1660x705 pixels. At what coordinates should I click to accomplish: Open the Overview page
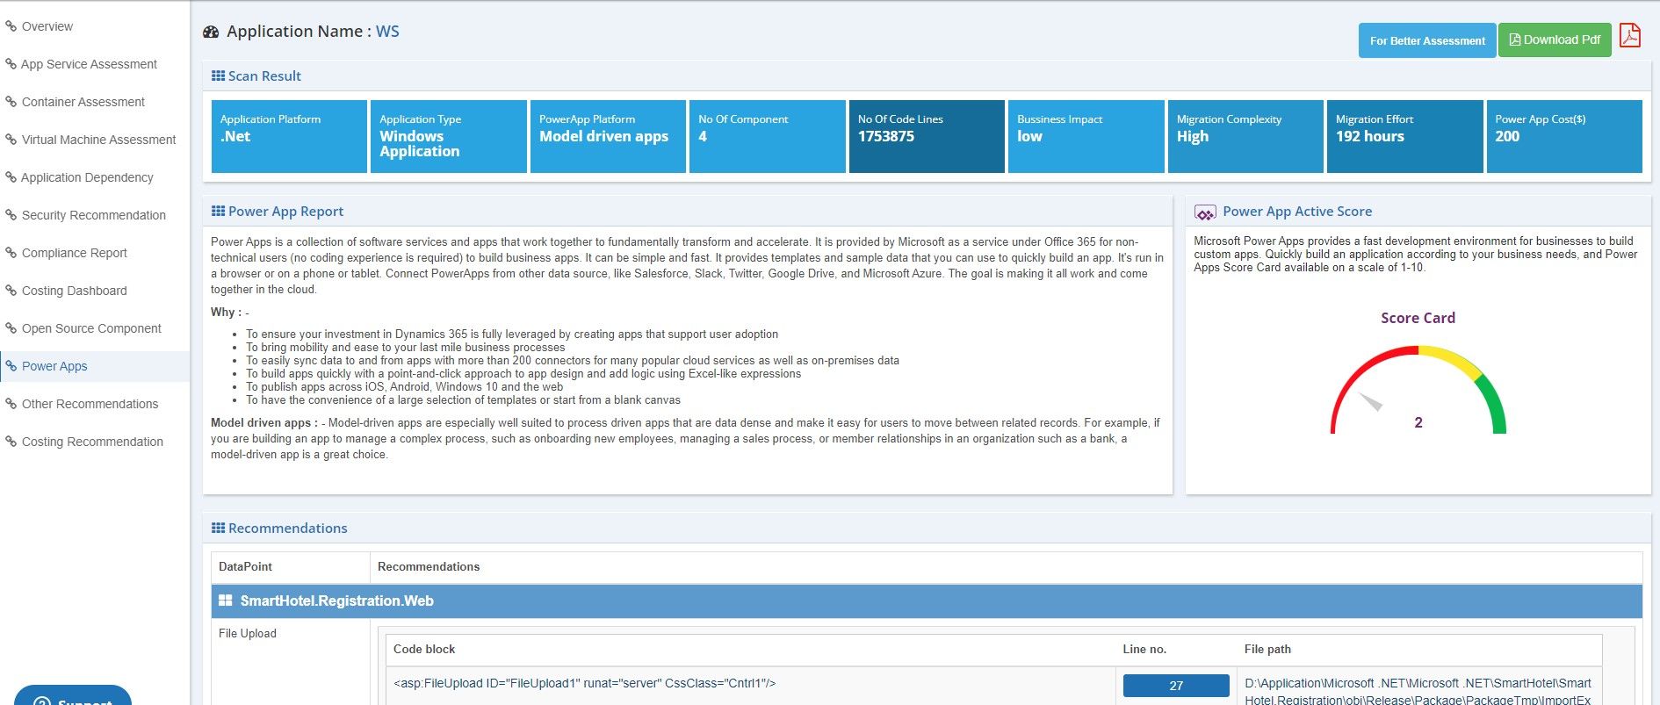pos(95,26)
